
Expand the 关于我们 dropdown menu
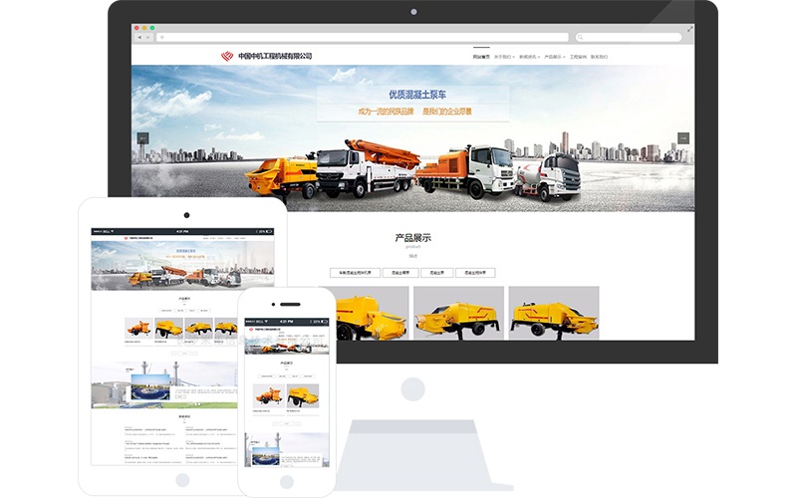[x=503, y=57]
